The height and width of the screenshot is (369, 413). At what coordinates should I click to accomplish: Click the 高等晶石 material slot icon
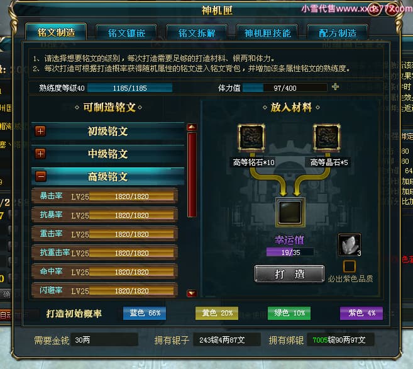pos(327,138)
